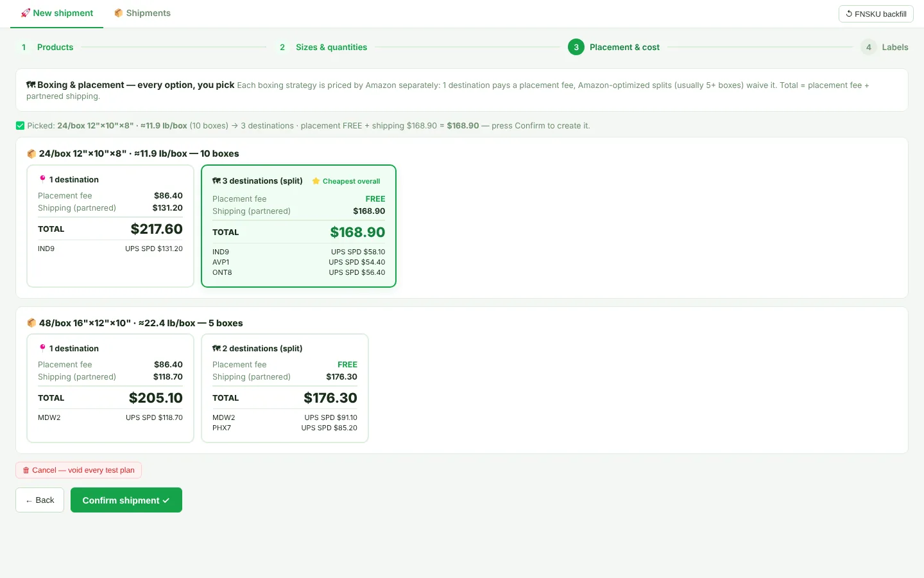Jump to step 4 Labels
This screenshot has width=924, height=578.
click(x=885, y=48)
